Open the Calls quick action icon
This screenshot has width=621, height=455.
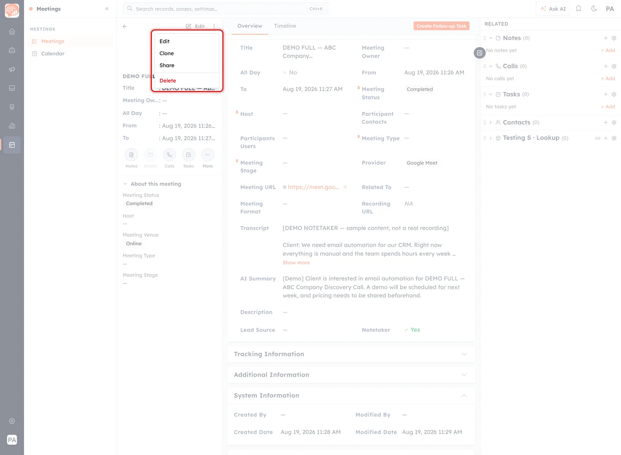169,155
